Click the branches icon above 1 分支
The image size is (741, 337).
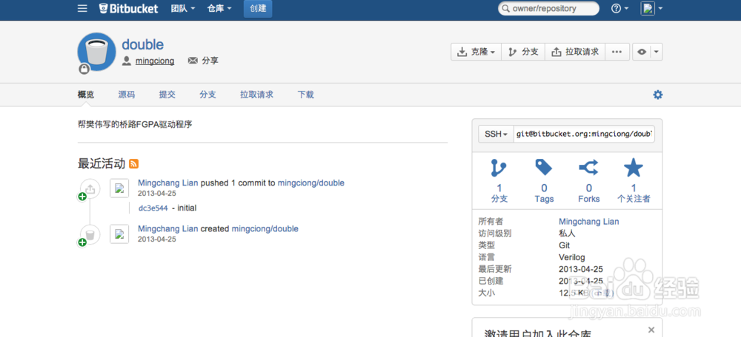(x=499, y=168)
